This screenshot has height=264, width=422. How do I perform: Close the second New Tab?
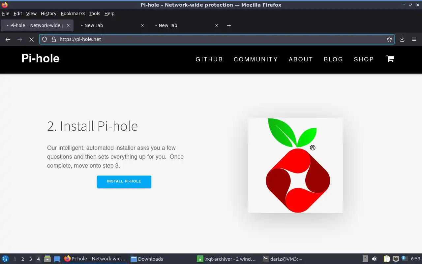[x=142, y=25]
